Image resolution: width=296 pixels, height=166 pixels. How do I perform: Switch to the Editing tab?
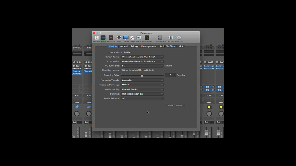tap(134, 46)
